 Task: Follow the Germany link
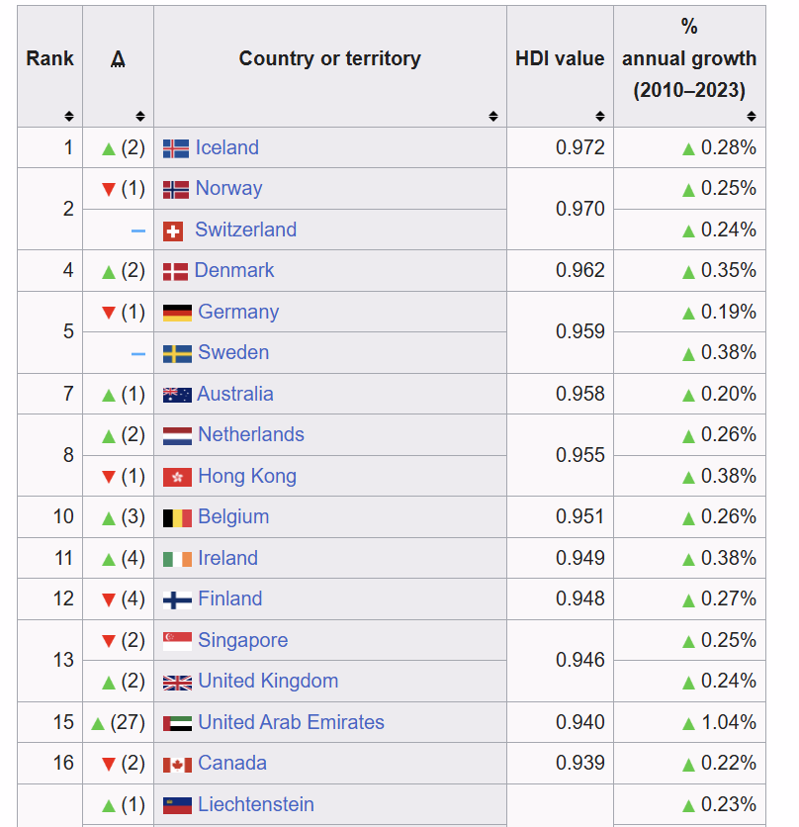(x=238, y=313)
